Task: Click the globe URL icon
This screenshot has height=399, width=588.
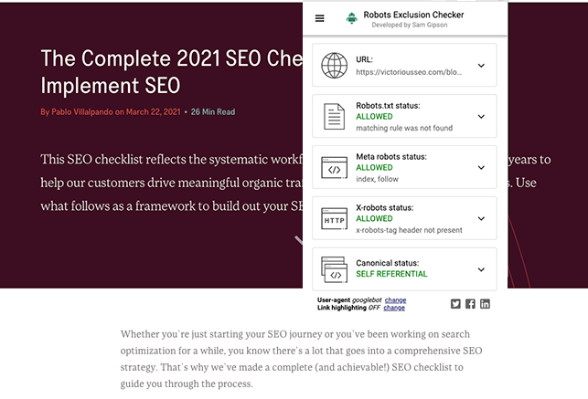Action: point(335,66)
